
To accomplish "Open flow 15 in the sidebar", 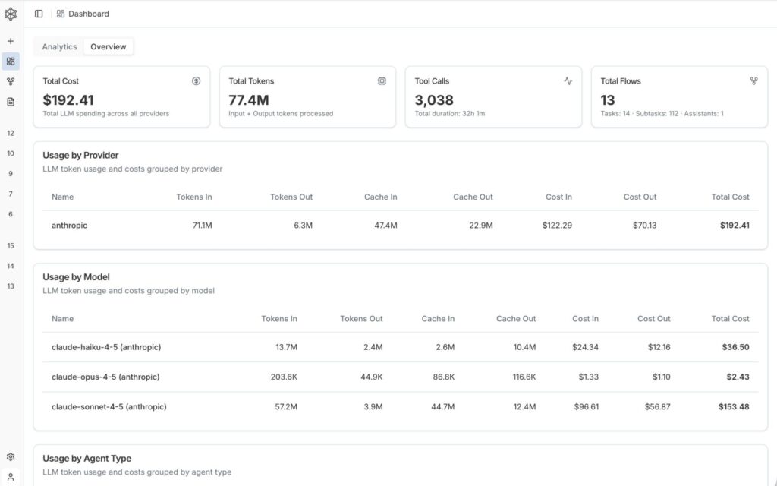I will pos(11,245).
